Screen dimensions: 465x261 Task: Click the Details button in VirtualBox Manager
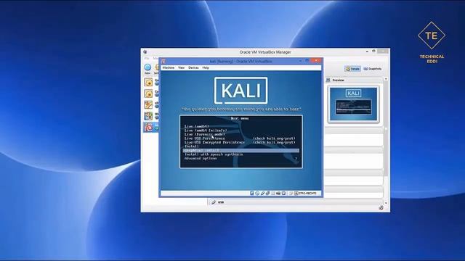point(352,69)
